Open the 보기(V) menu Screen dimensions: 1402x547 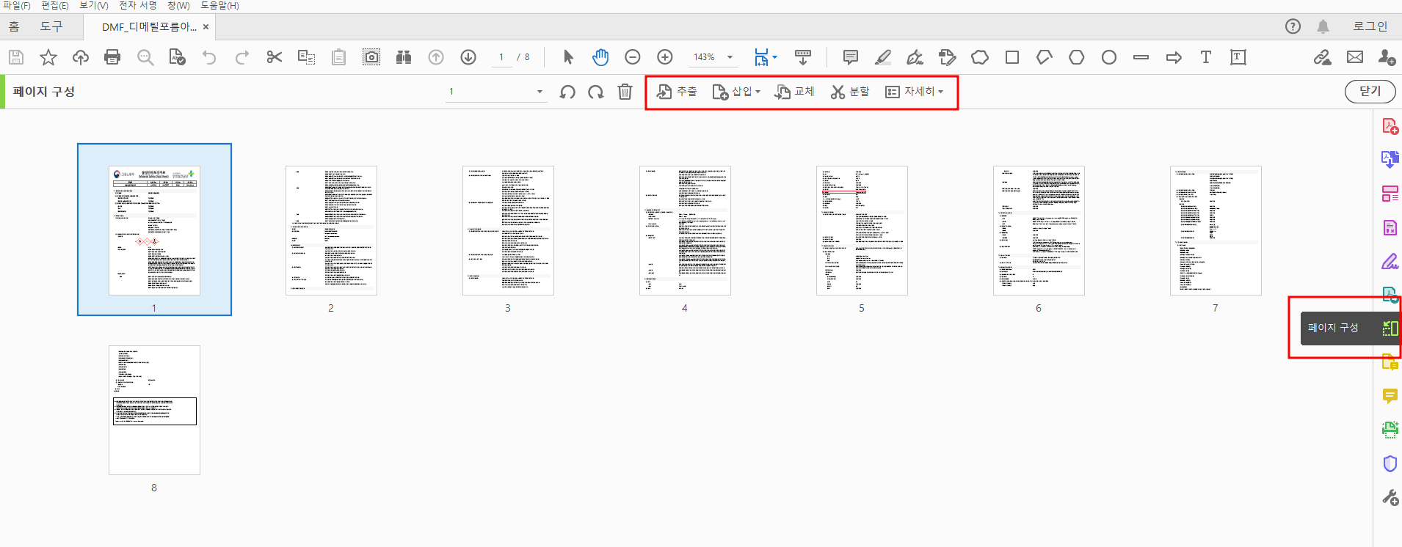coord(94,6)
